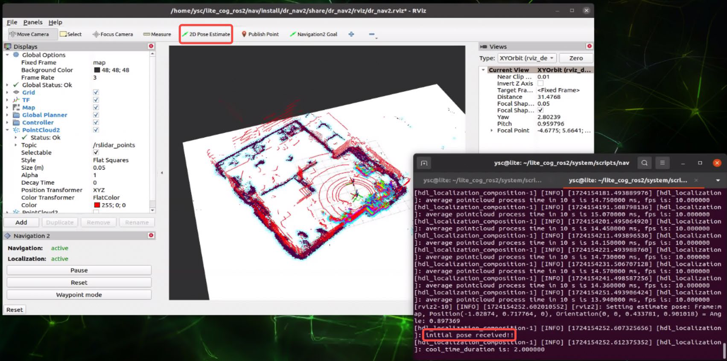This screenshot has width=727, height=361.
Task: Open the view Type dropdown
Action: (527, 58)
